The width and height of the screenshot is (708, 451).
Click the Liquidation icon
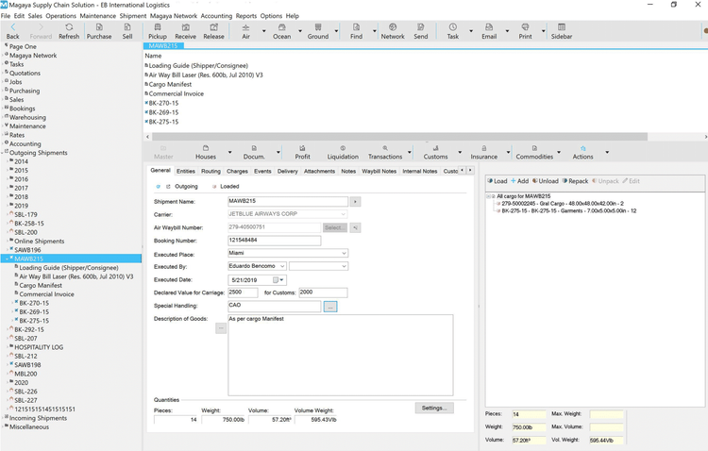coord(343,152)
